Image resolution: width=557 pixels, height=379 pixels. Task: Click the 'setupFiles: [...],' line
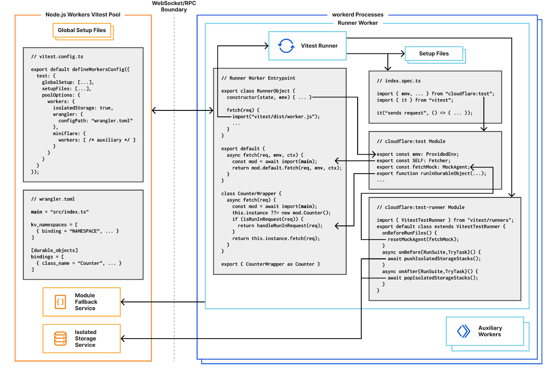pos(66,89)
